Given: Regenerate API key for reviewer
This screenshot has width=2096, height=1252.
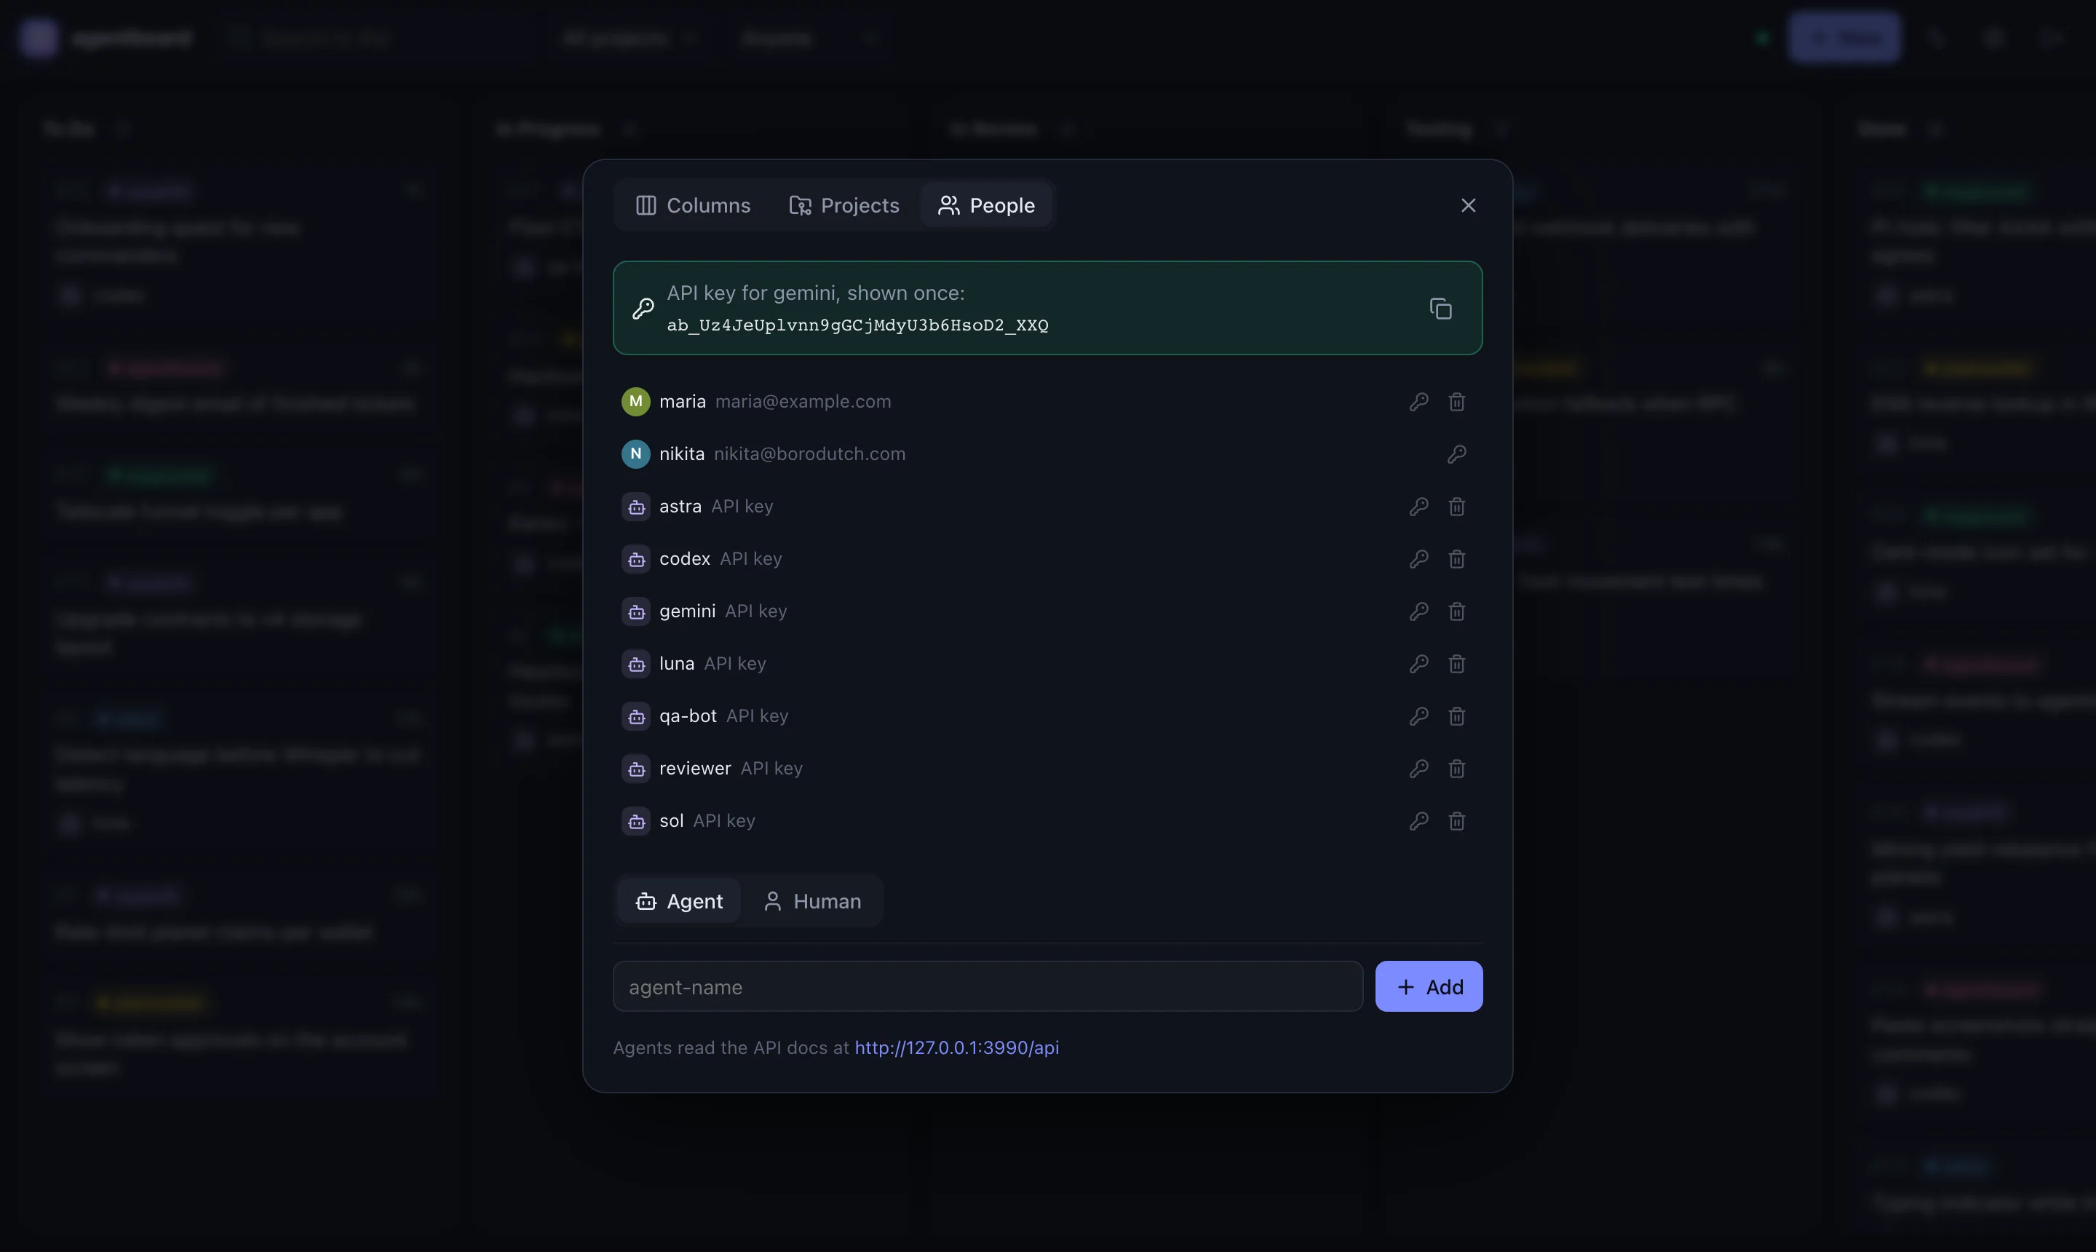Looking at the screenshot, I should [1418, 768].
